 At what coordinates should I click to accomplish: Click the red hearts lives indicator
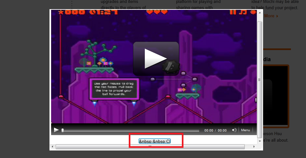coord(157,12)
